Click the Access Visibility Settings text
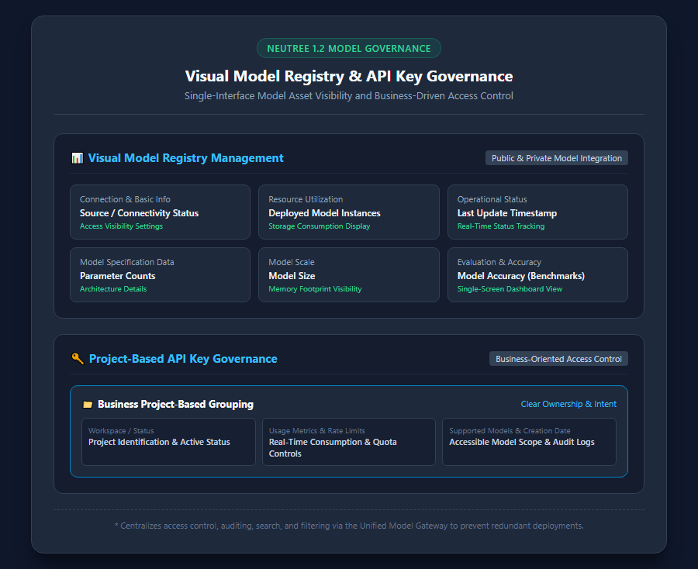 coord(121,226)
